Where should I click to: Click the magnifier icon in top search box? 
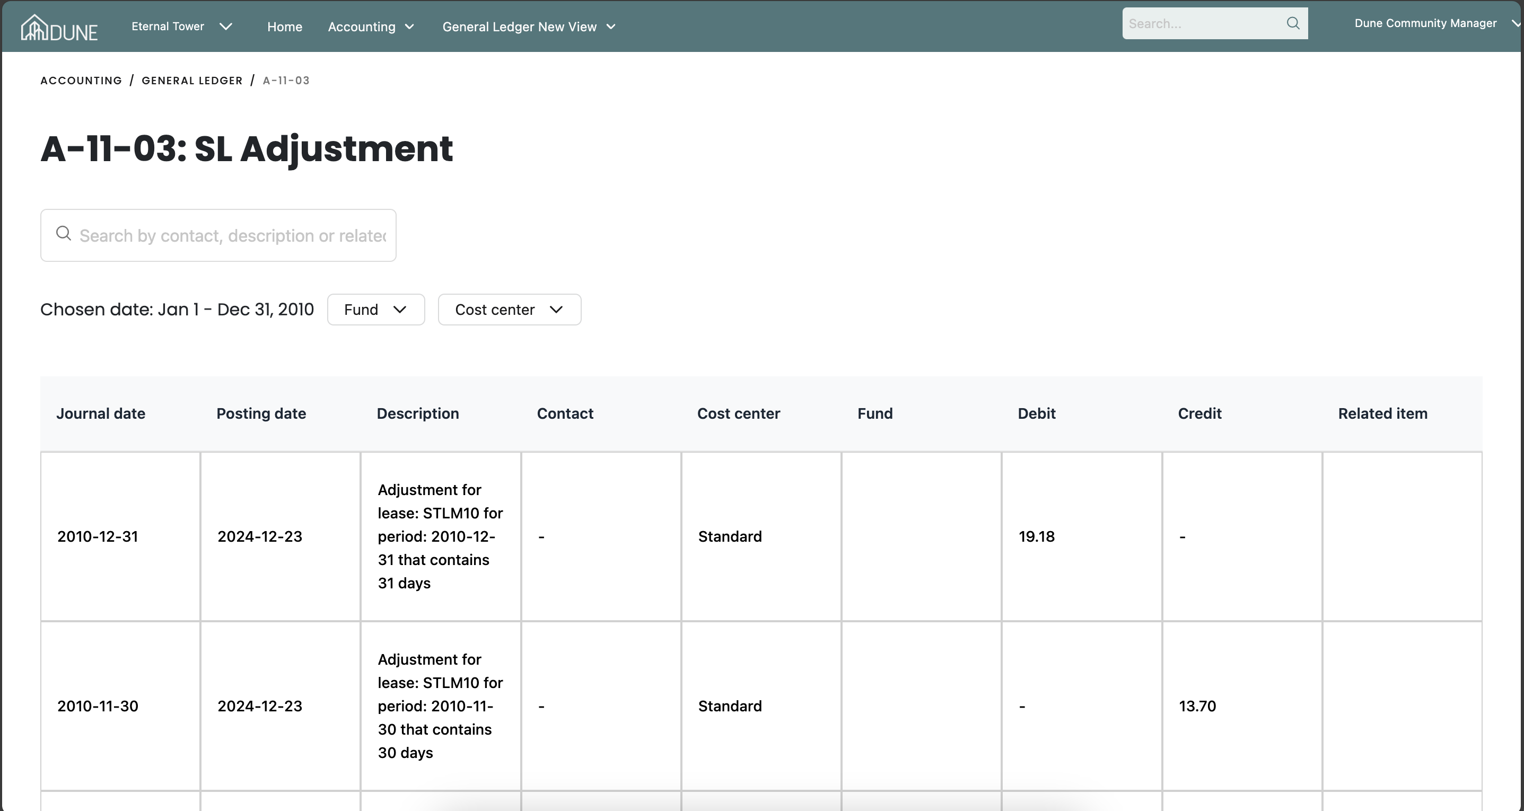1293,24
